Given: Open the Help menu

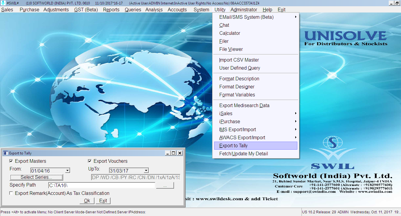Looking at the screenshot, I should pos(268,10).
